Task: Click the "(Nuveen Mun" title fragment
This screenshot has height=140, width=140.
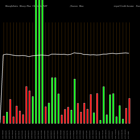Action: 77,6
